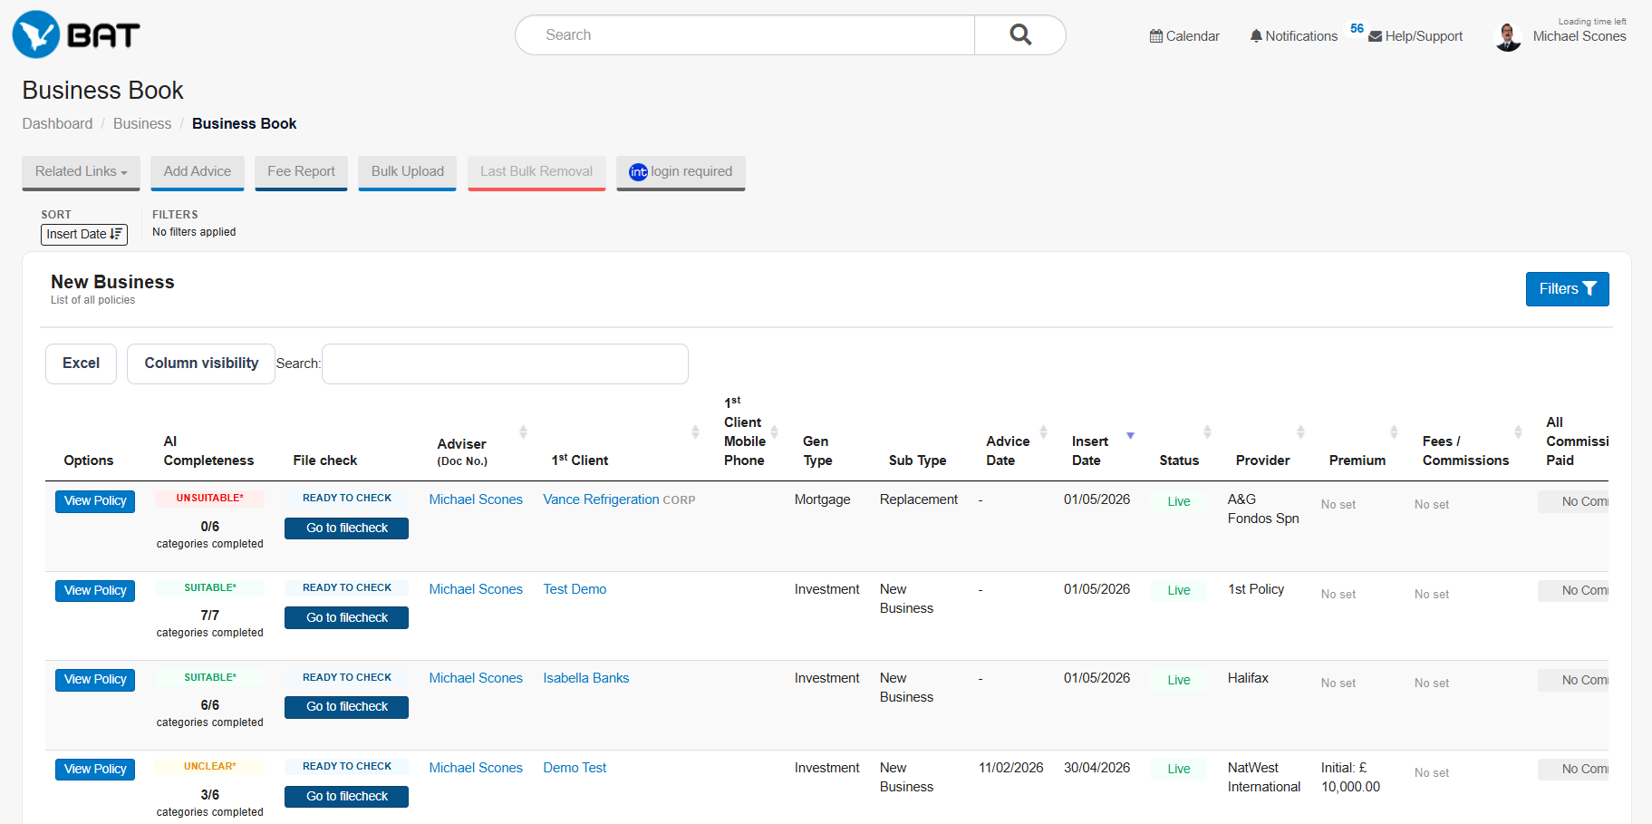This screenshot has width=1652, height=824.
Task: Open the Filters button with funnel icon
Action: point(1567,289)
